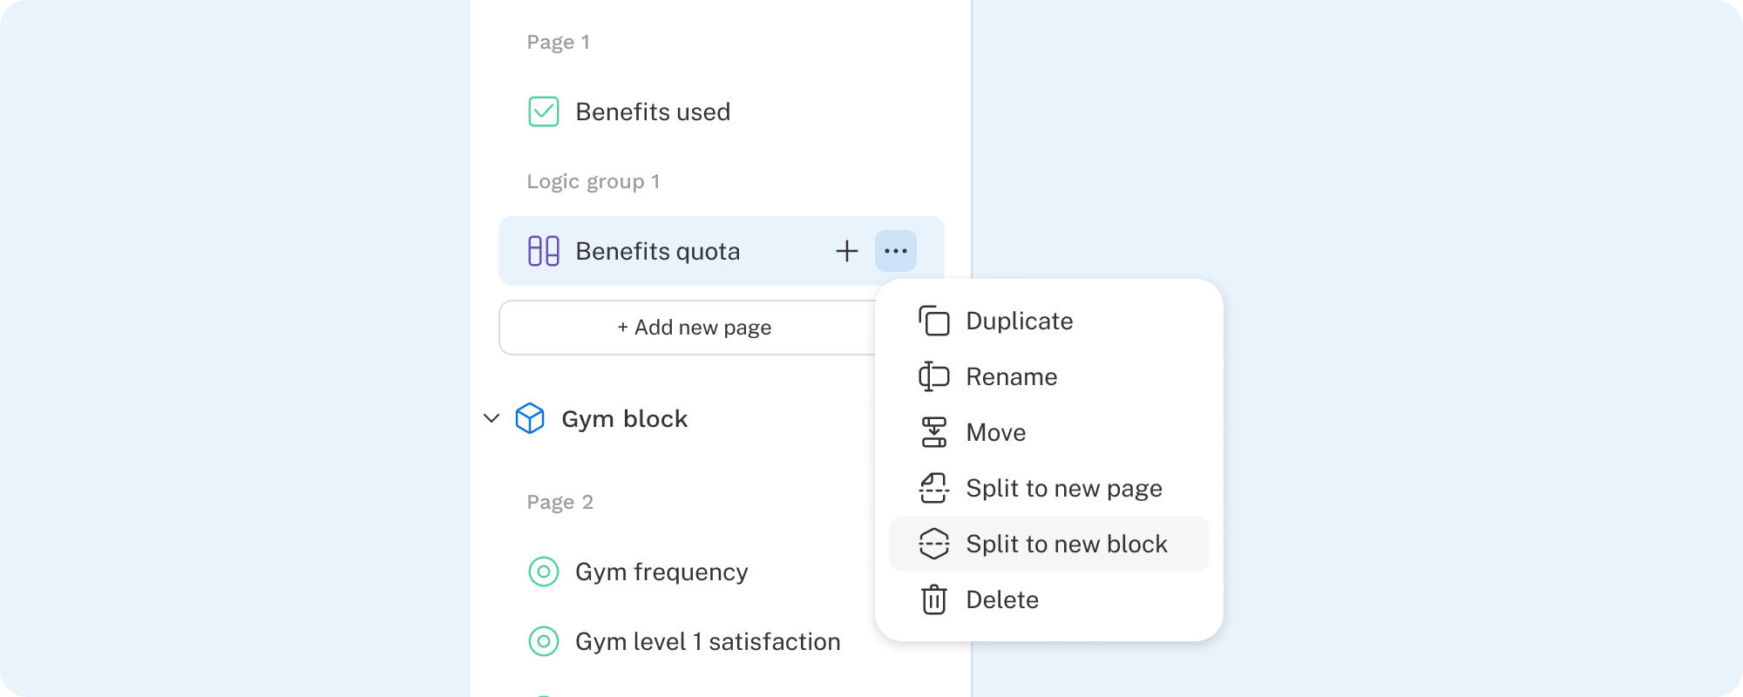Click the Gym level 1 satisfaction radio icon
This screenshot has width=1743, height=697.
coord(544,641)
